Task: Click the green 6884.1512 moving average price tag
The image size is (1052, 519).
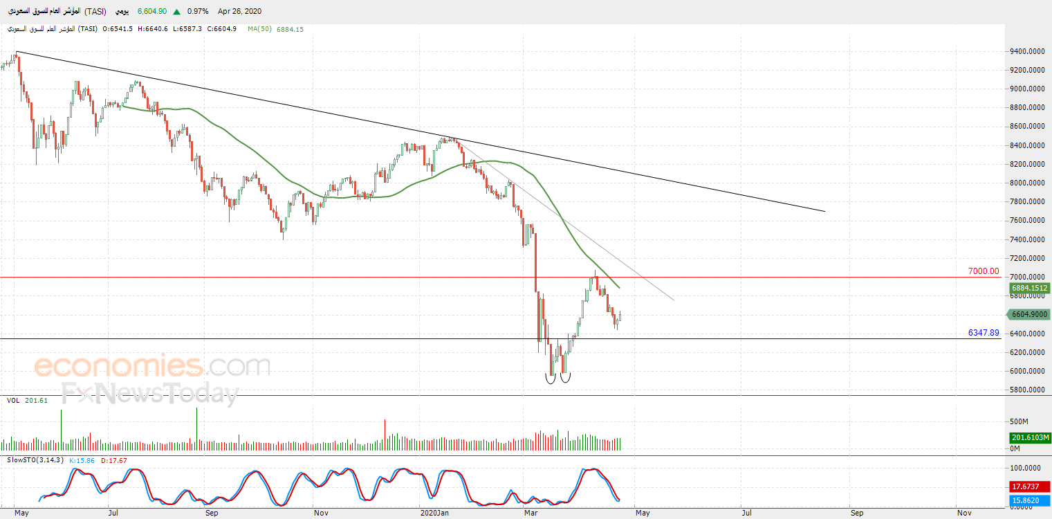Action: 1030,287
